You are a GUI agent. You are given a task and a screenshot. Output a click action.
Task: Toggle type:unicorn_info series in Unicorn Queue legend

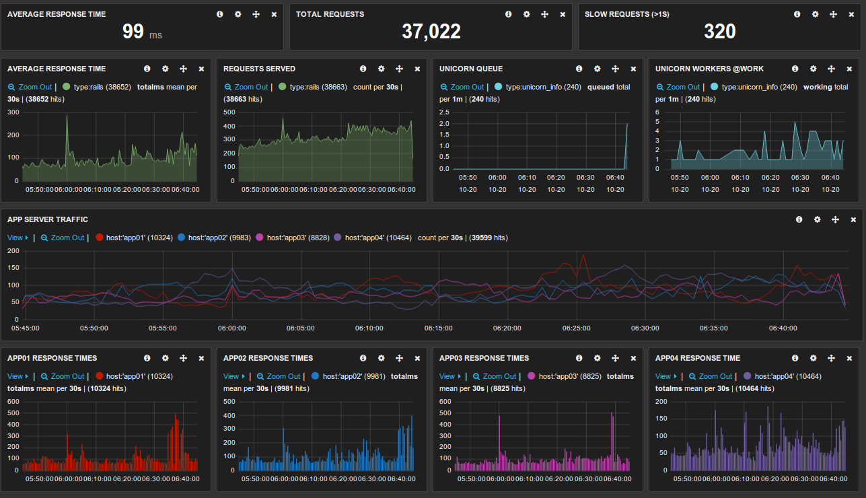(538, 87)
